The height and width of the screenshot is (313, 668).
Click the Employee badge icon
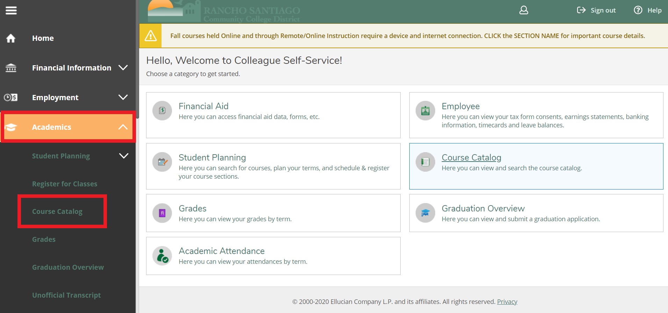[x=425, y=111]
